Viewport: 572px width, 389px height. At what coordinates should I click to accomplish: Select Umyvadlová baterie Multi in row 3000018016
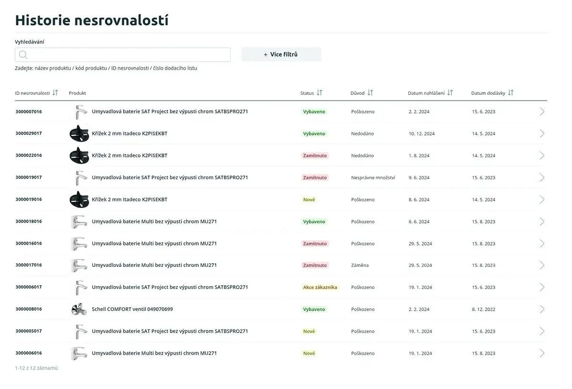coord(154,222)
